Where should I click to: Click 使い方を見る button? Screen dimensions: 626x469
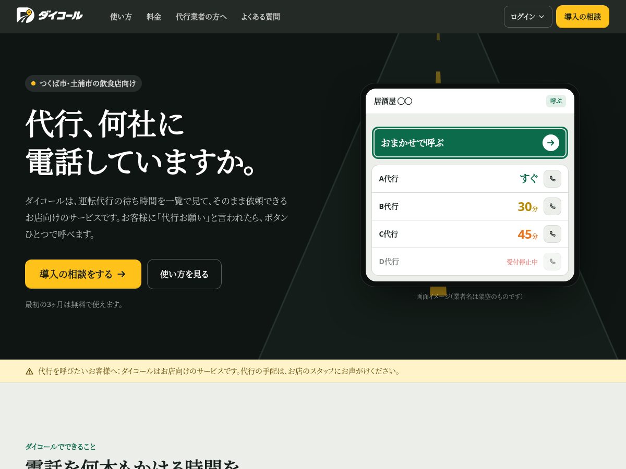pyautogui.click(x=184, y=274)
